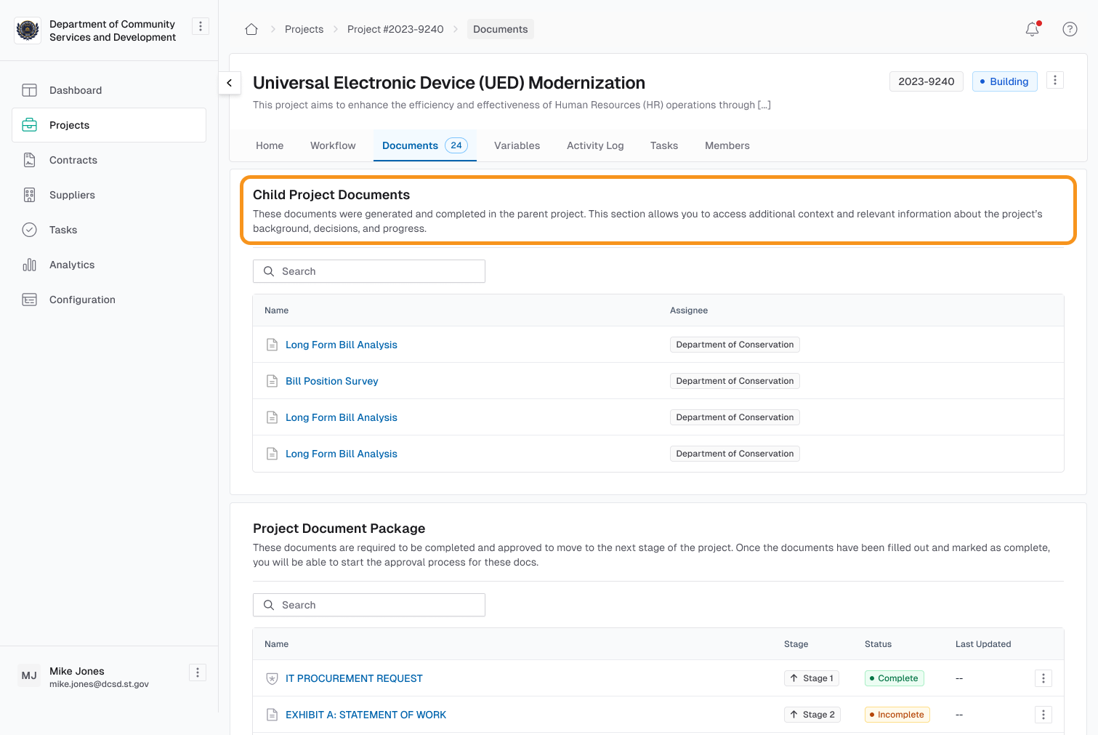Open row options for IT Procurement Request
The width and height of the screenshot is (1098, 735).
click(x=1043, y=678)
